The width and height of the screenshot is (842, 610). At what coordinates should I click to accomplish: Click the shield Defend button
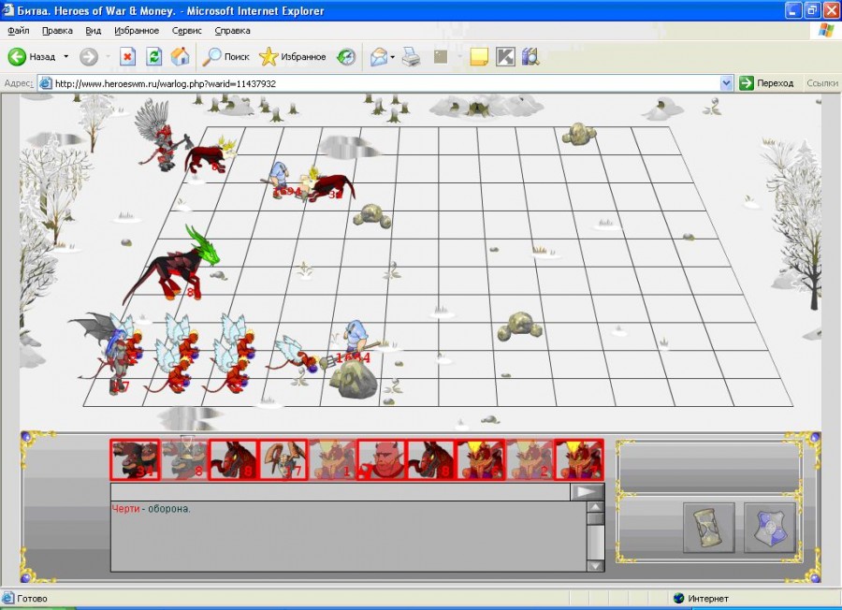770,528
